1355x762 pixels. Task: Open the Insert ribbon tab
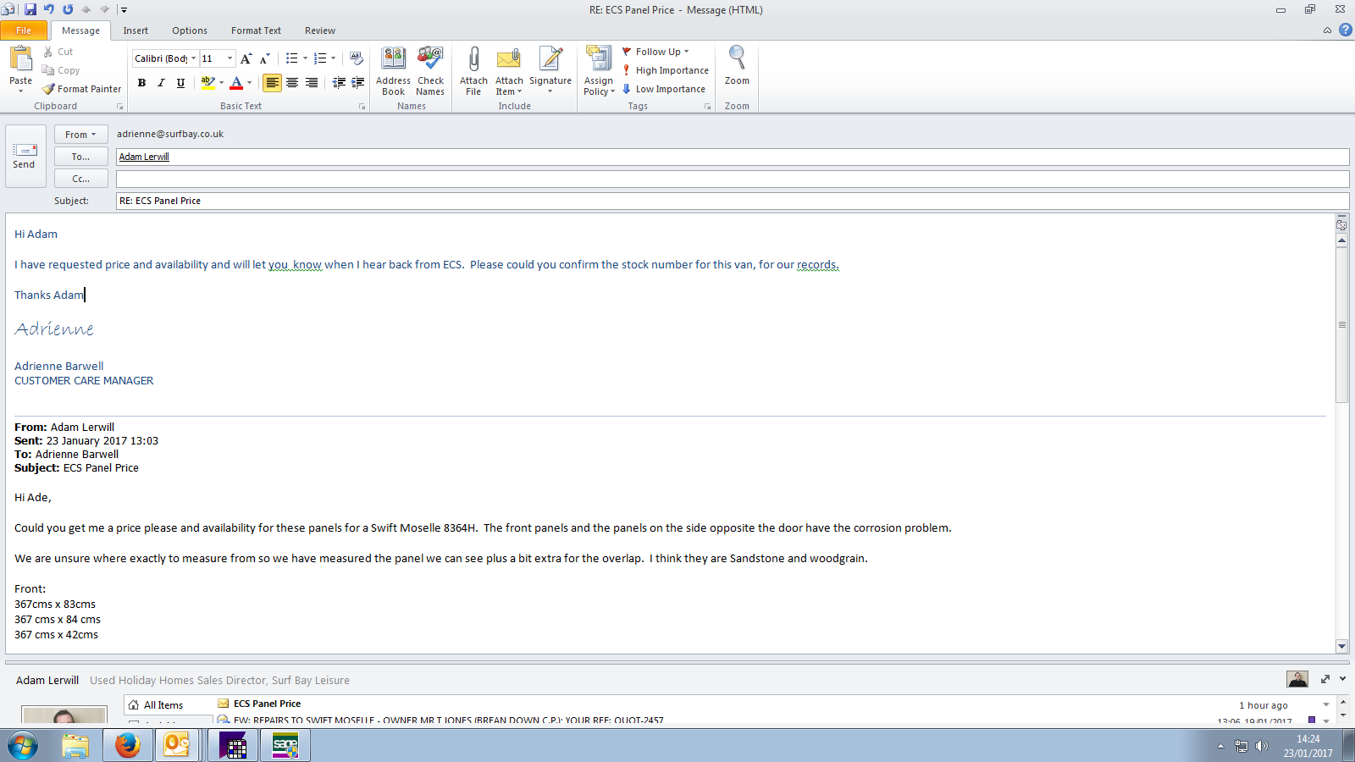(x=135, y=30)
